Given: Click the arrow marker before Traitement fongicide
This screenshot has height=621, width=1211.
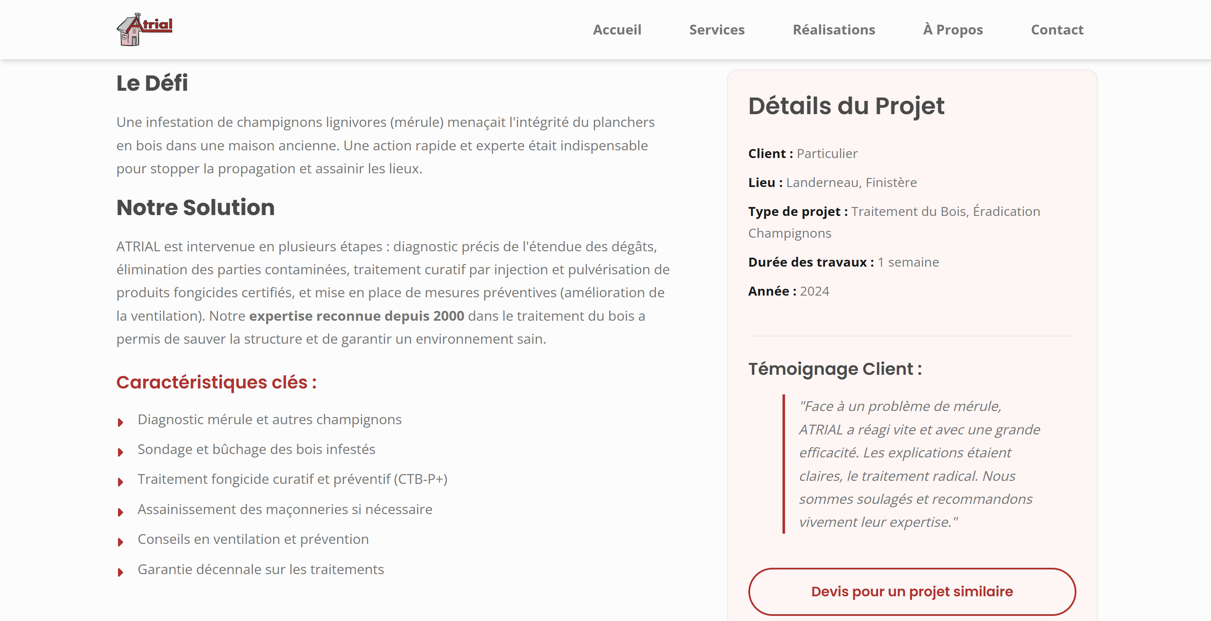Looking at the screenshot, I should tap(121, 481).
